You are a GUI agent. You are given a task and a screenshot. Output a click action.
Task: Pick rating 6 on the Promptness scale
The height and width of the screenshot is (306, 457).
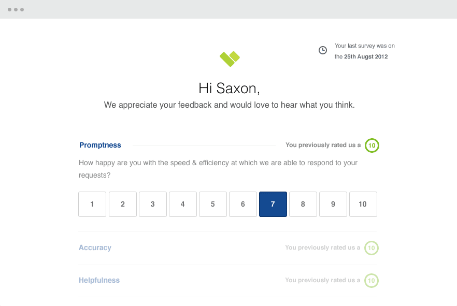point(243,204)
